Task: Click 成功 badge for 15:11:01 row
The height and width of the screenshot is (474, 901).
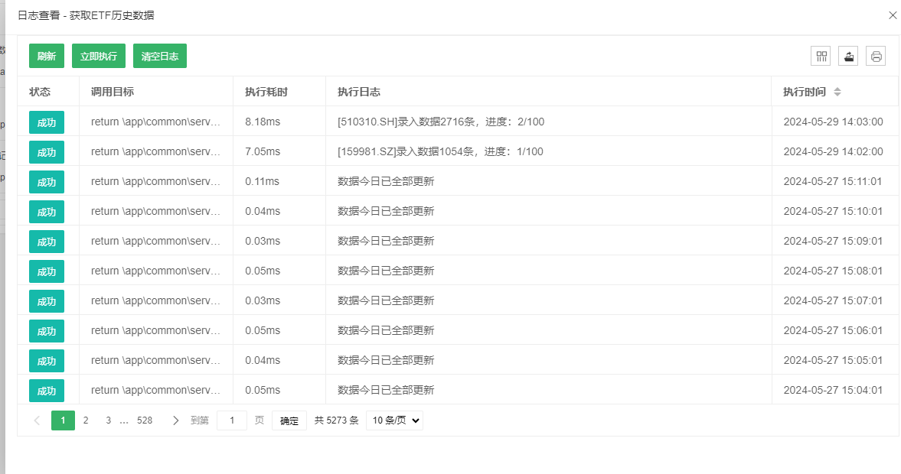Action: point(47,182)
